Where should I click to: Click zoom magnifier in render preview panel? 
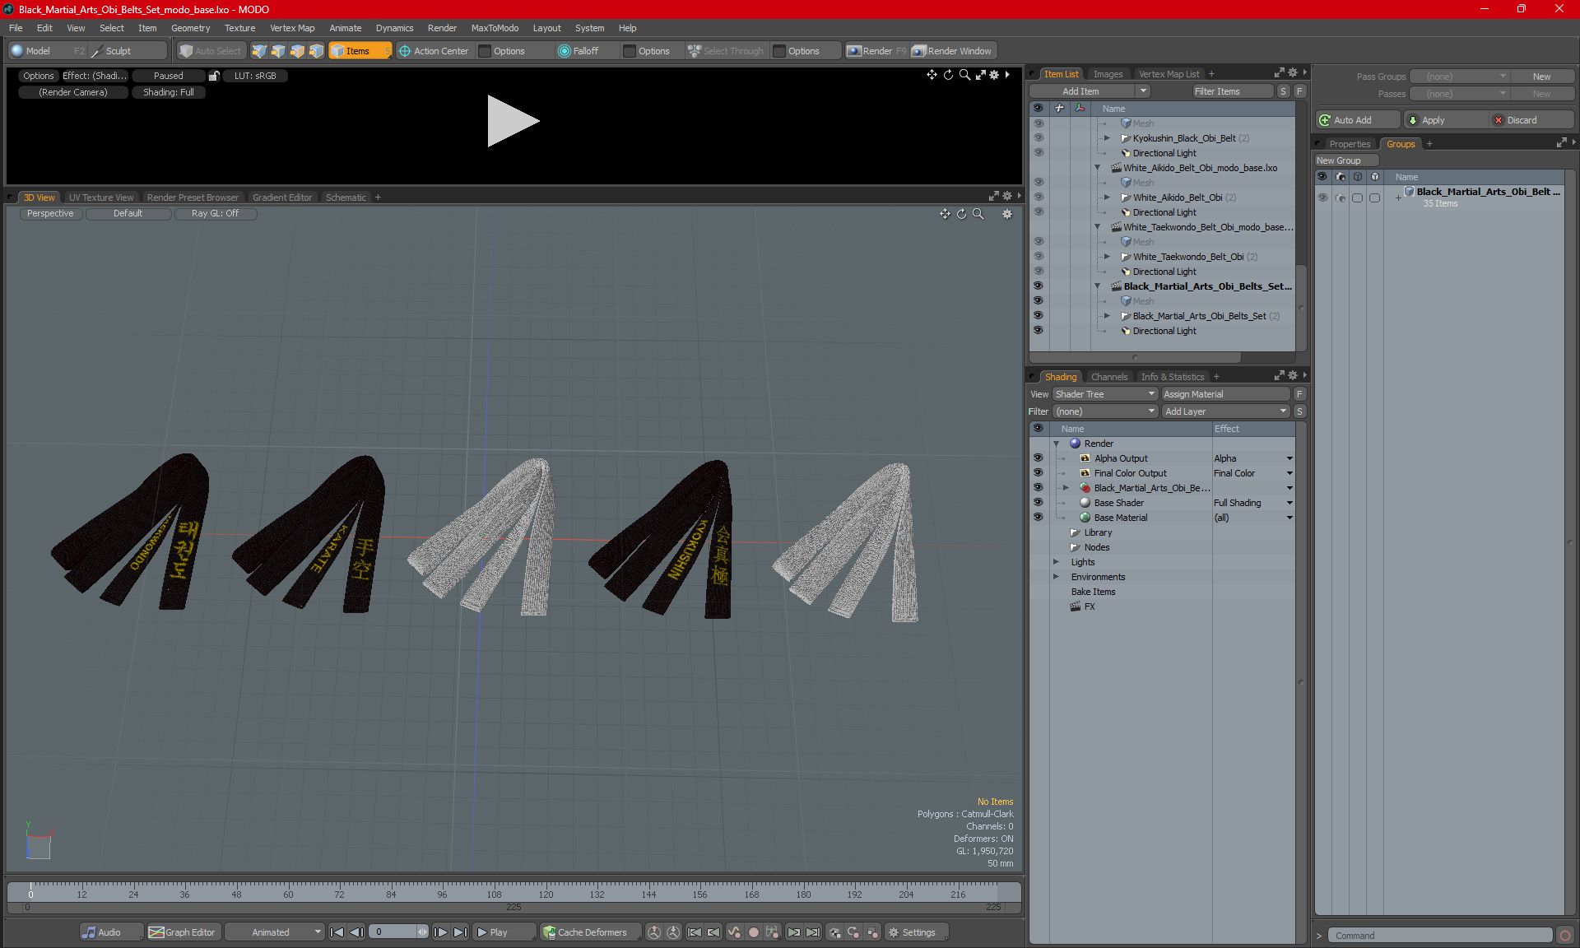coord(964,75)
